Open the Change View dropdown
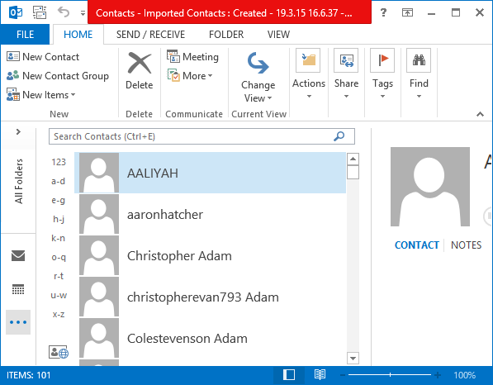Screen dimensions: 493x385 pos(258,78)
